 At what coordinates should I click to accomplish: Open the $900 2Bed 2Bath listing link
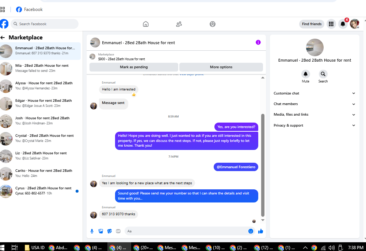pyautogui.click(x=121, y=59)
